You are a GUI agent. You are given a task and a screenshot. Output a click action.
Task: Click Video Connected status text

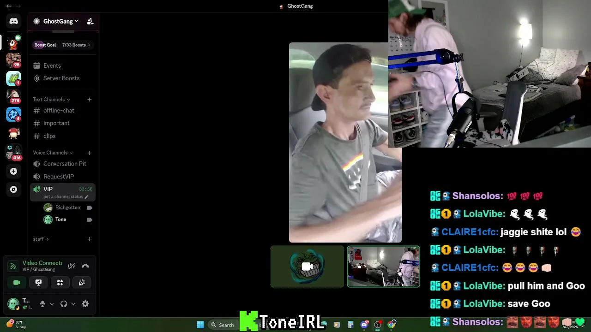click(42, 263)
